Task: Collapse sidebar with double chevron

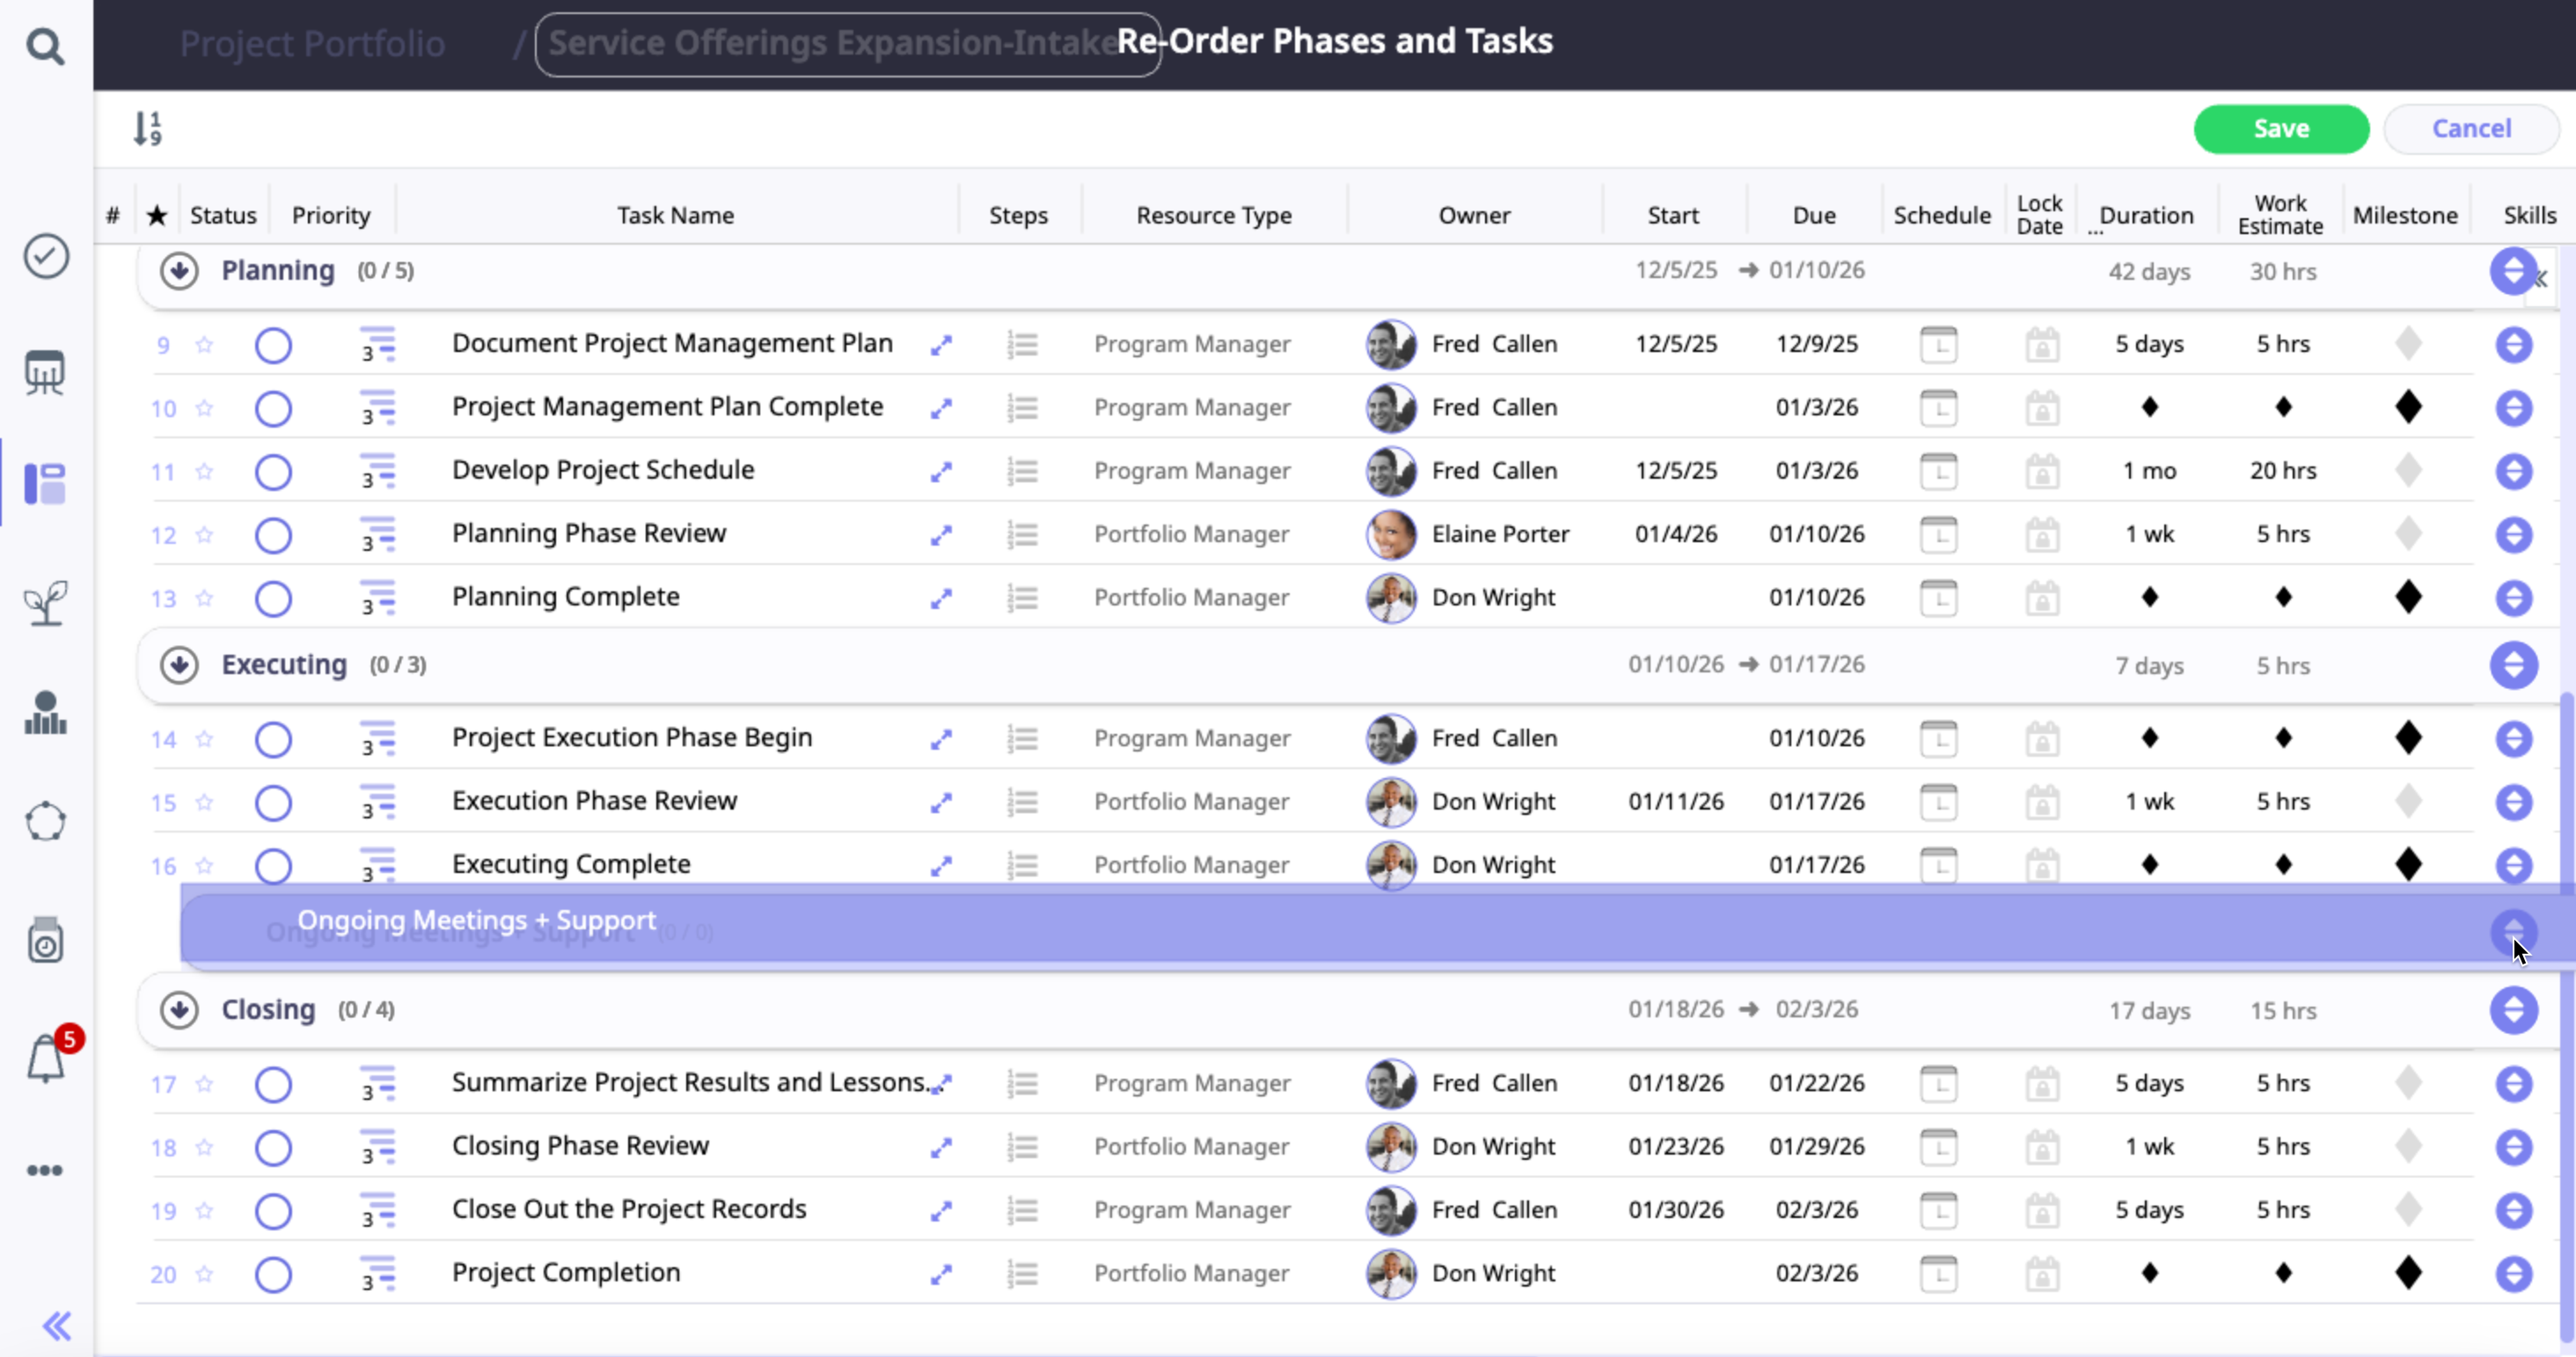Action: (x=57, y=1326)
